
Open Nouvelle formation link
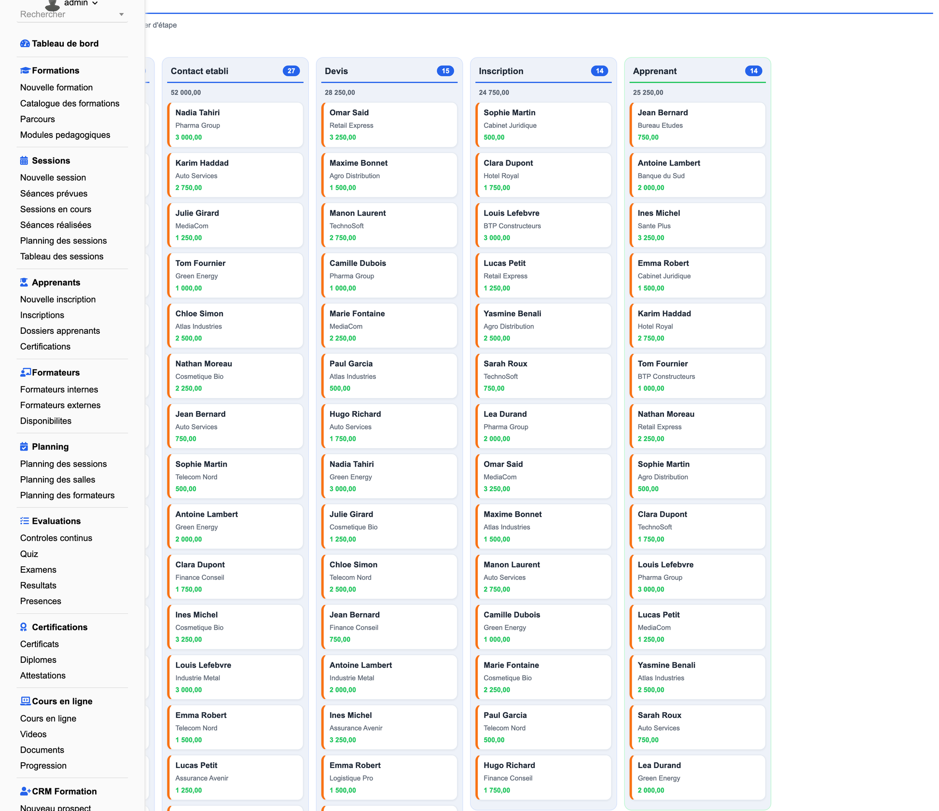(56, 87)
